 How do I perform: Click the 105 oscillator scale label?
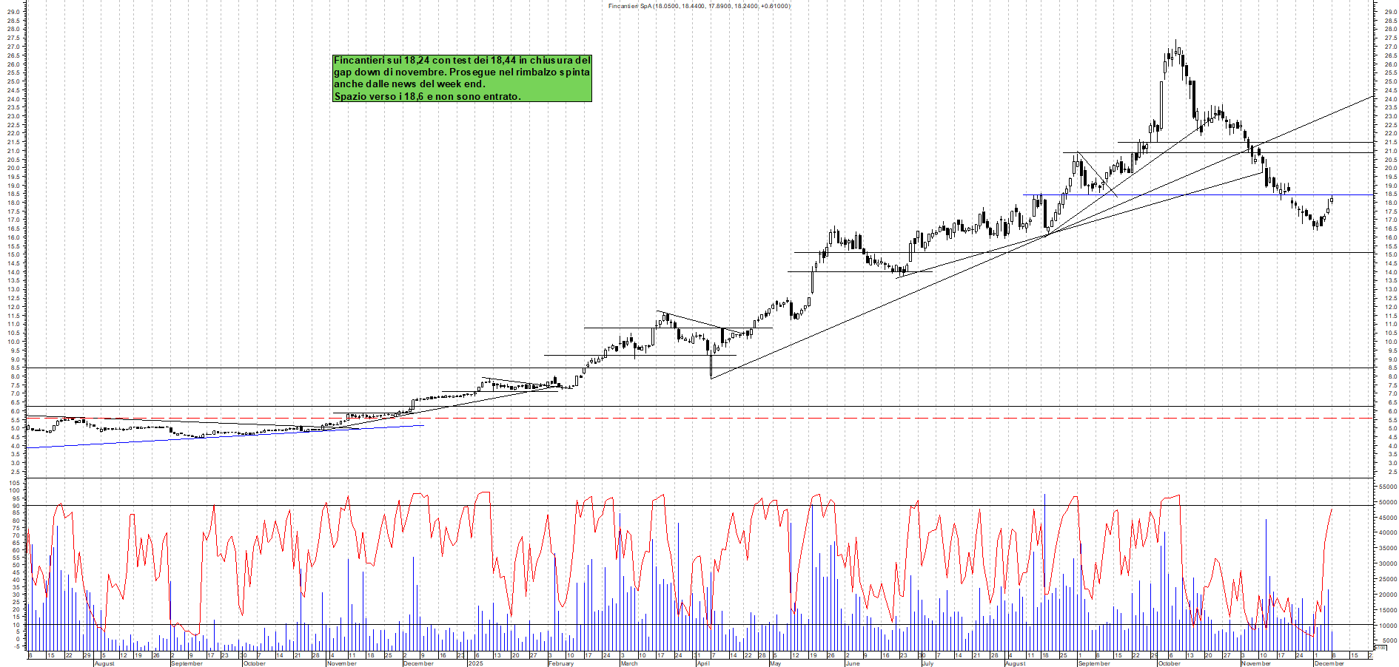coord(14,482)
